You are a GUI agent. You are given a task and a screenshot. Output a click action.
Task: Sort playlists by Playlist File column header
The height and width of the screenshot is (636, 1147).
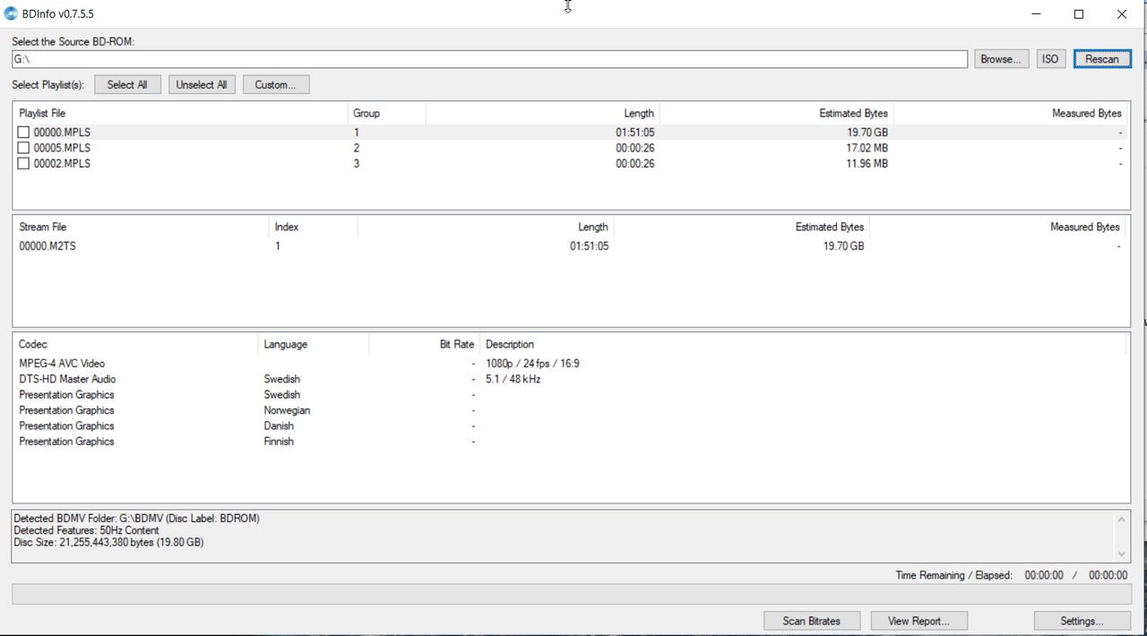180,114
